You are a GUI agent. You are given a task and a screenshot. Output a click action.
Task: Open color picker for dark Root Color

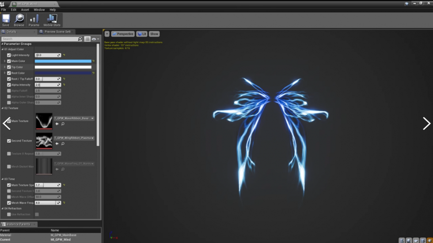point(63,73)
